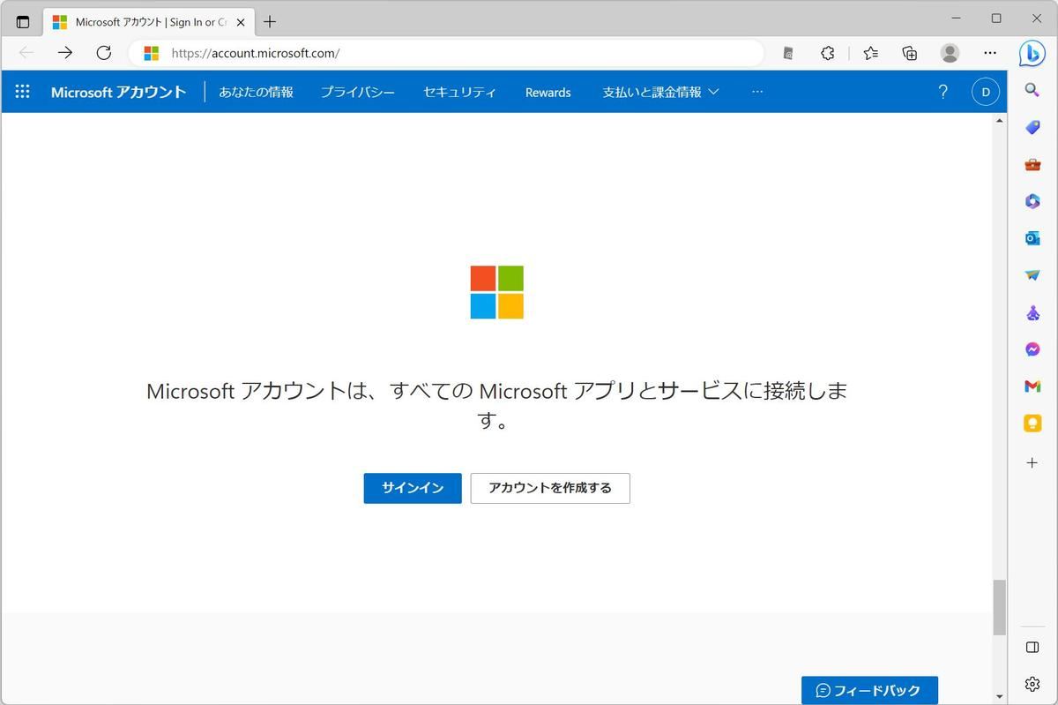Open the help question mark icon
The height and width of the screenshot is (705, 1058).
[943, 92]
